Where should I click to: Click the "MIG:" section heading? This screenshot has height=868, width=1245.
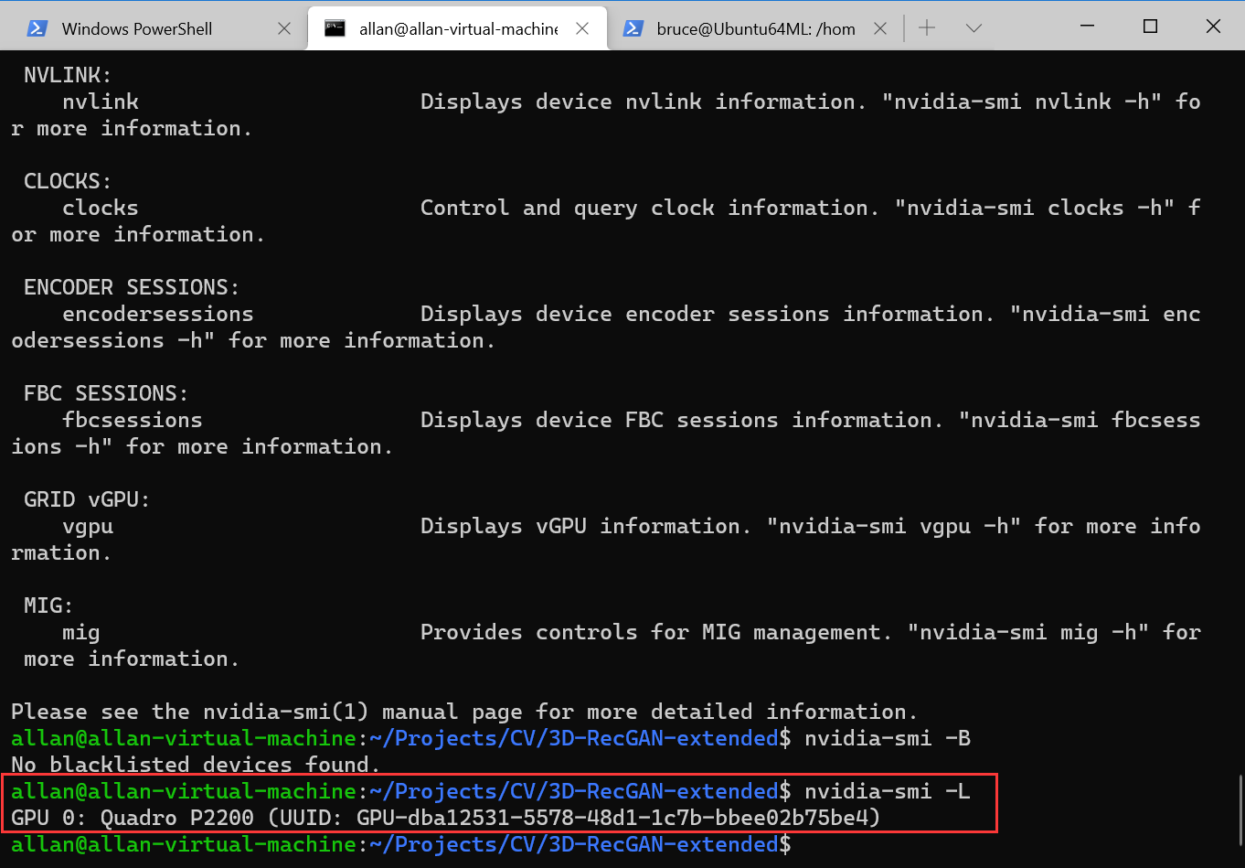[49, 605]
